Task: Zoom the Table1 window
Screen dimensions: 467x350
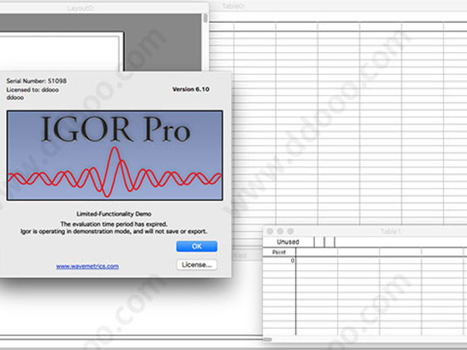Action: 290,231
